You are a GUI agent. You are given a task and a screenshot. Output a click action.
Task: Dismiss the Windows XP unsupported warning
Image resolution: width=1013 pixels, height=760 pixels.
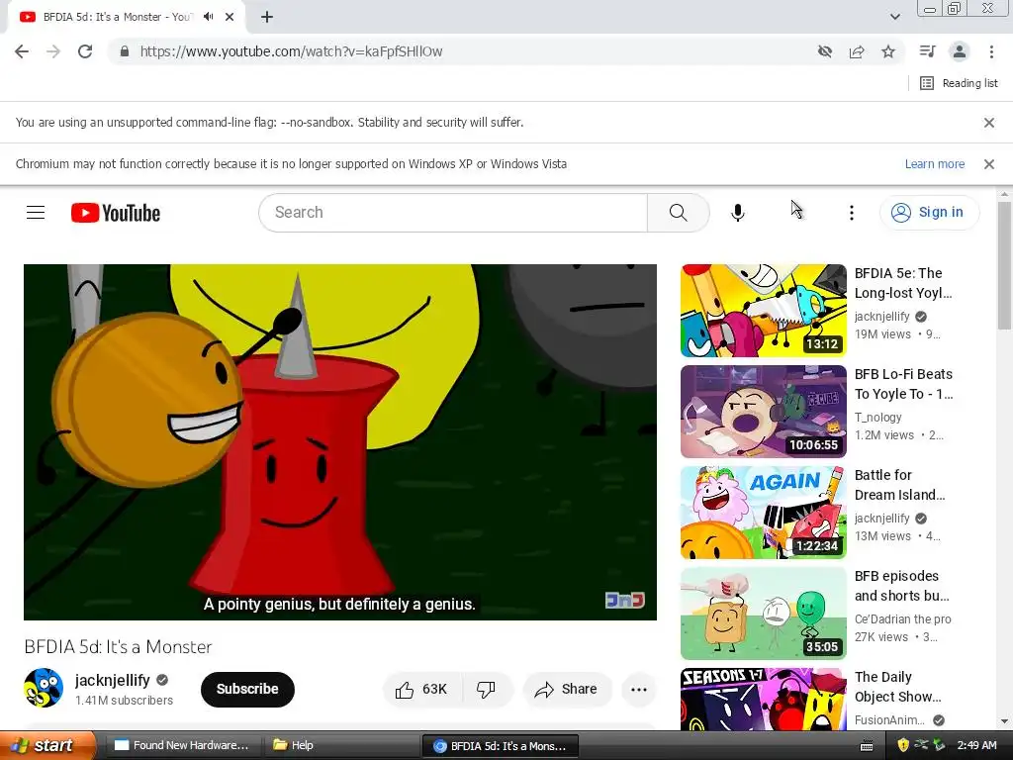(988, 164)
